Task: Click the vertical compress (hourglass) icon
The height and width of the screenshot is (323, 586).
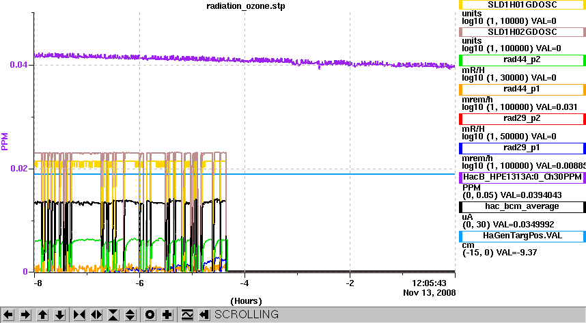Action: pyautogui.click(x=113, y=315)
